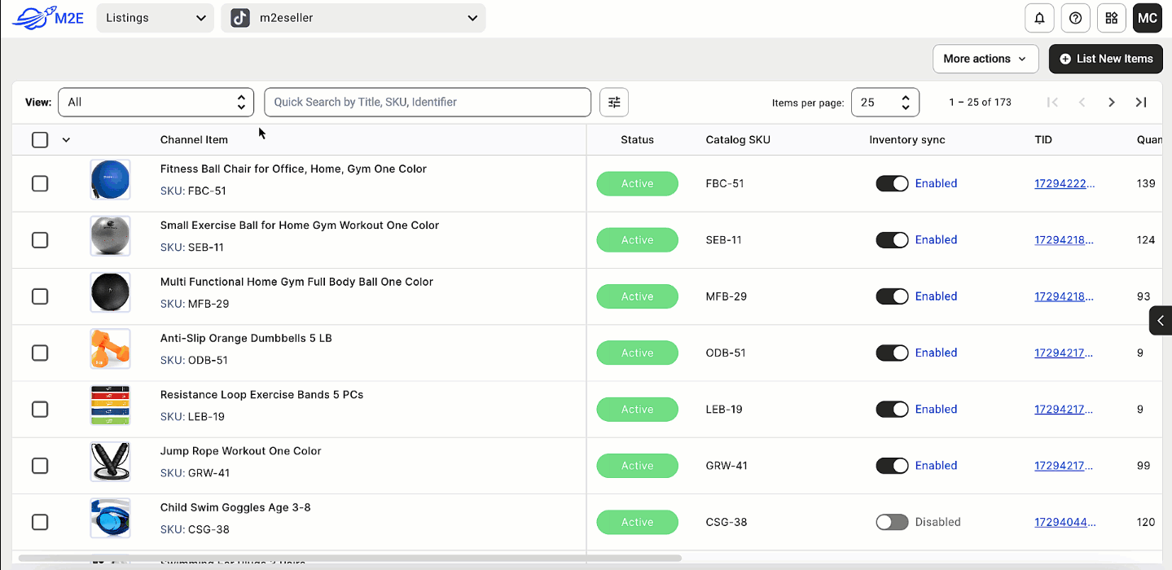Click the M2E rocket logo
Viewport: 1172px width, 570px height.
tap(48, 18)
